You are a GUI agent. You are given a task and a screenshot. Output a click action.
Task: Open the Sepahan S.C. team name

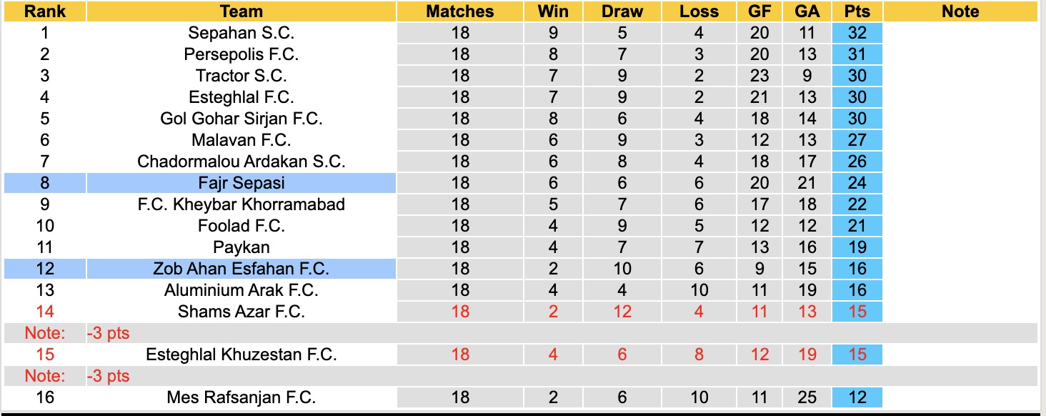click(241, 33)
